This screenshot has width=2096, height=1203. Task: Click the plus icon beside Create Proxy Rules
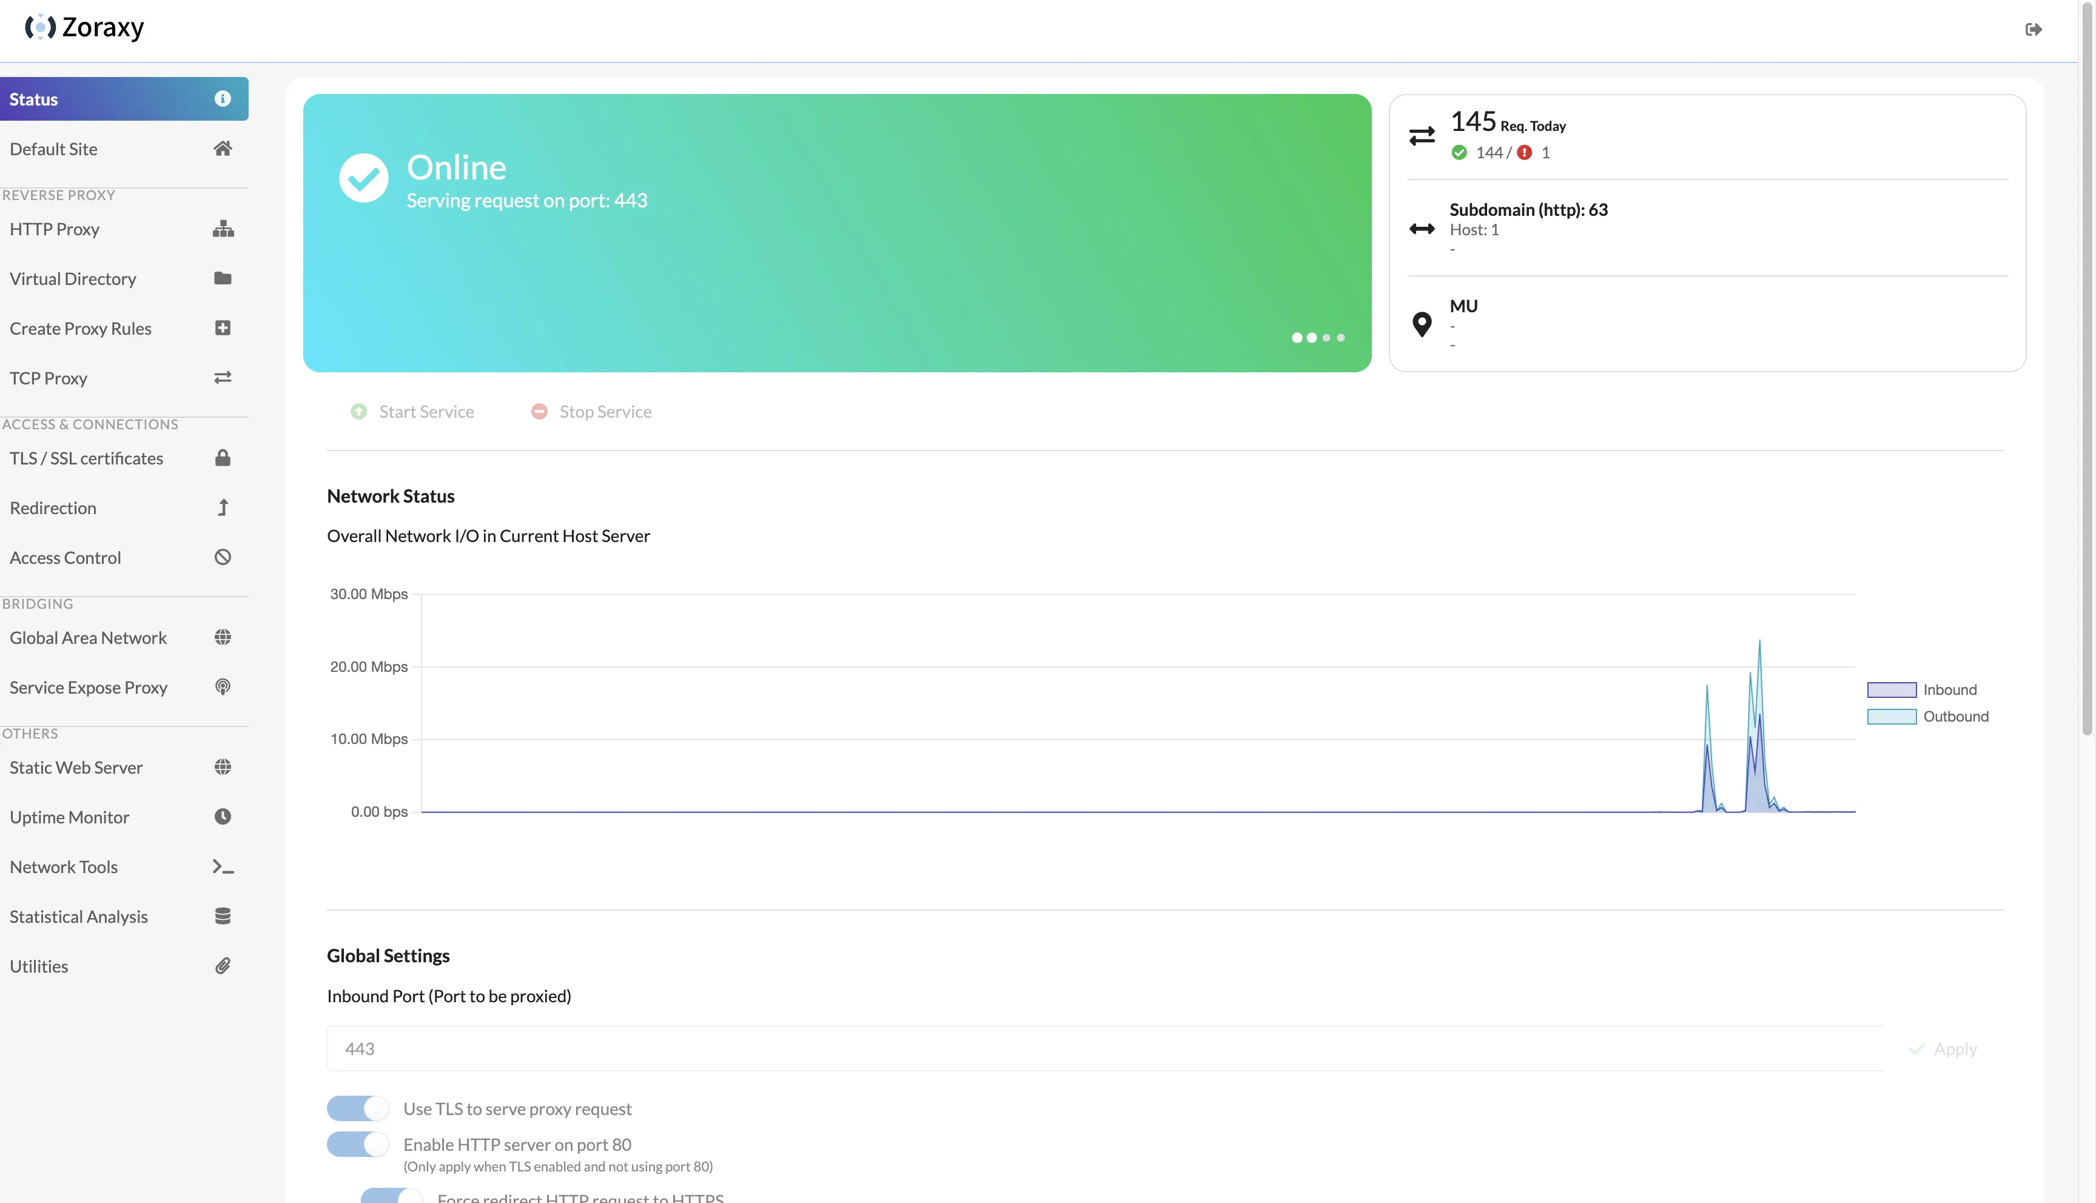pyautogui.click(x=222, y=328)
